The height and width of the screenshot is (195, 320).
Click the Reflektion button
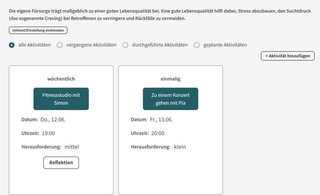pyautogui.click(x=61, y=163)
